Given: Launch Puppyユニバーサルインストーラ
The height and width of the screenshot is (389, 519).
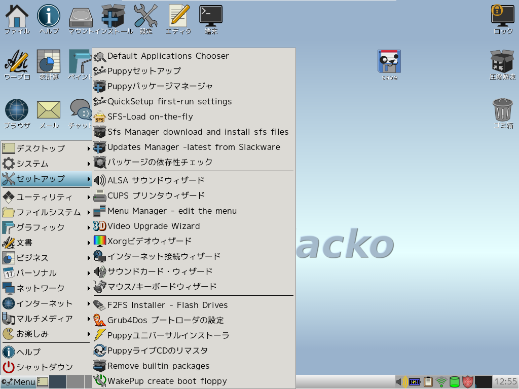Looking at the screenshot, I should click(194, 336).
